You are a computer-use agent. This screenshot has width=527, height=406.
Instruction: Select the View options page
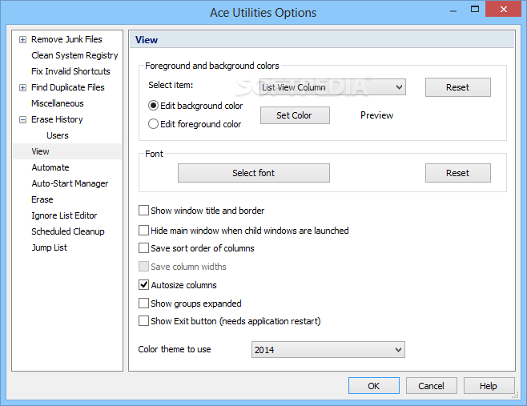tap(40, 151)
